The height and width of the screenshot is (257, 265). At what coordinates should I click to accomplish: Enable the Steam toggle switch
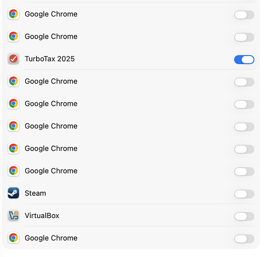point(244,194)
